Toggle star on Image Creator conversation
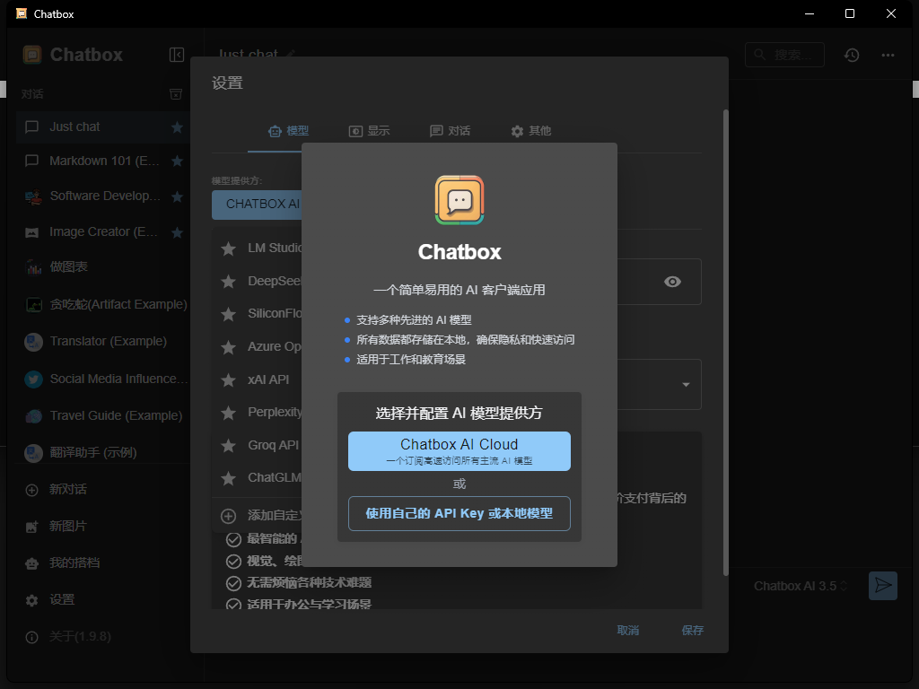This screenshot has width=919, height=689. tap(177, 232)
